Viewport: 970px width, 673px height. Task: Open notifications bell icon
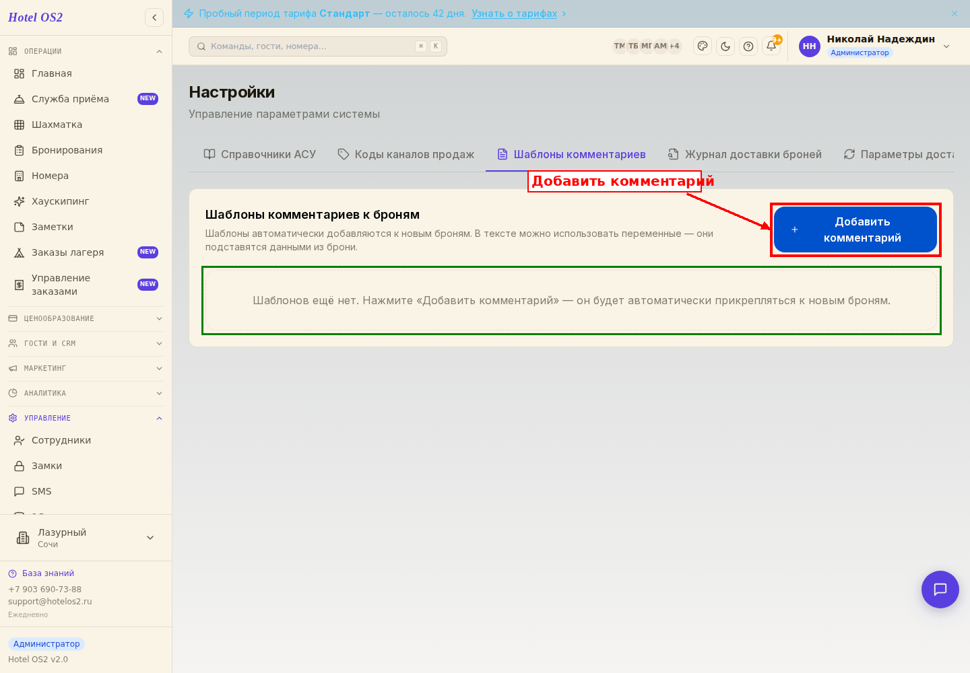pyautogui.click(x=771, y=46)
